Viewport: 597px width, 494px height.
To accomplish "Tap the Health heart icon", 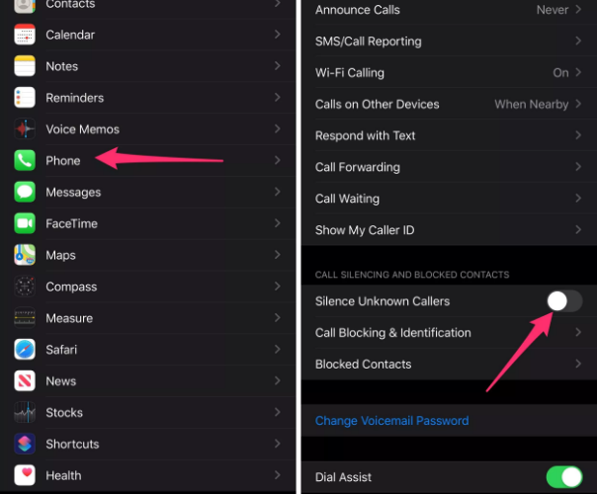I will pos(25,475).
